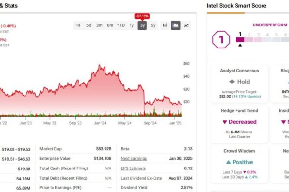Select the area chart type icon
Screen dimensions: 289x192
[x=176, y=25]
